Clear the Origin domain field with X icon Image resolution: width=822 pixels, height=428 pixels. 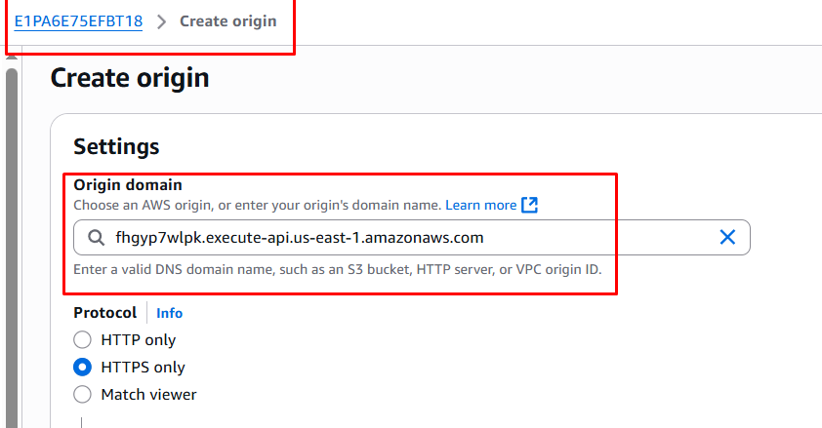[x=727, y=237]
